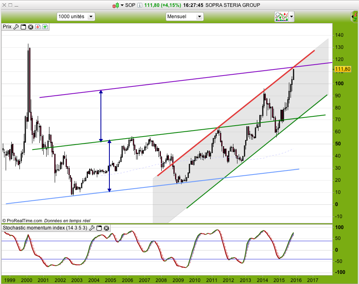This screenshot has height=284, width=359.
Task: Click the info icon next to SOP
Action: coord(140,5)
